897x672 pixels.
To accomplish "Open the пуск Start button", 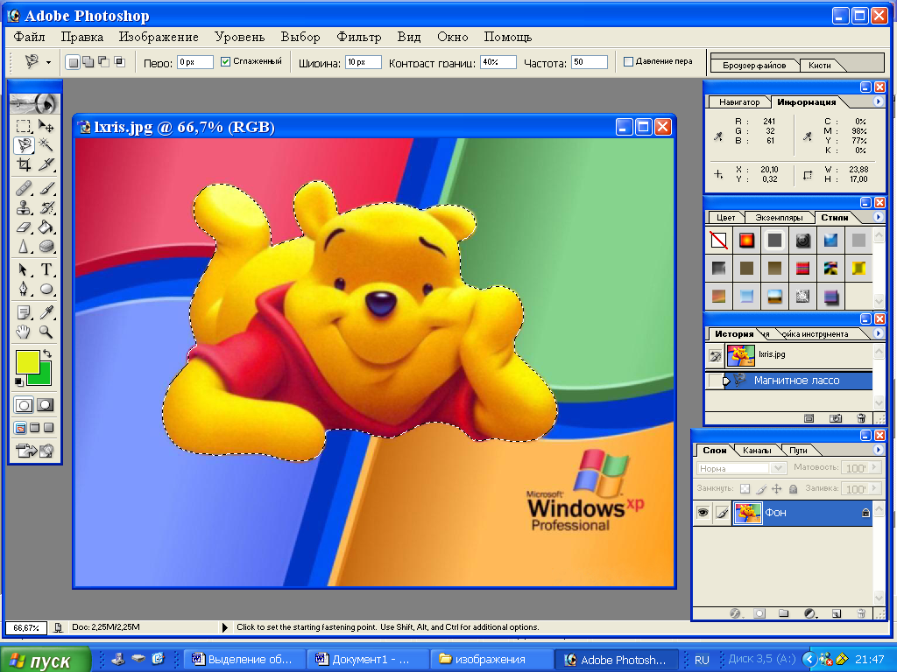I will pos(46,660).
